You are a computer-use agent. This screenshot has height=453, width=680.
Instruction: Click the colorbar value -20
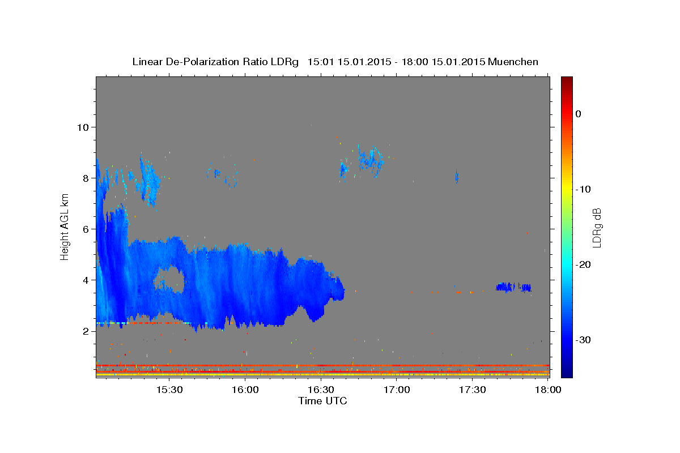(x=583, y=264)
